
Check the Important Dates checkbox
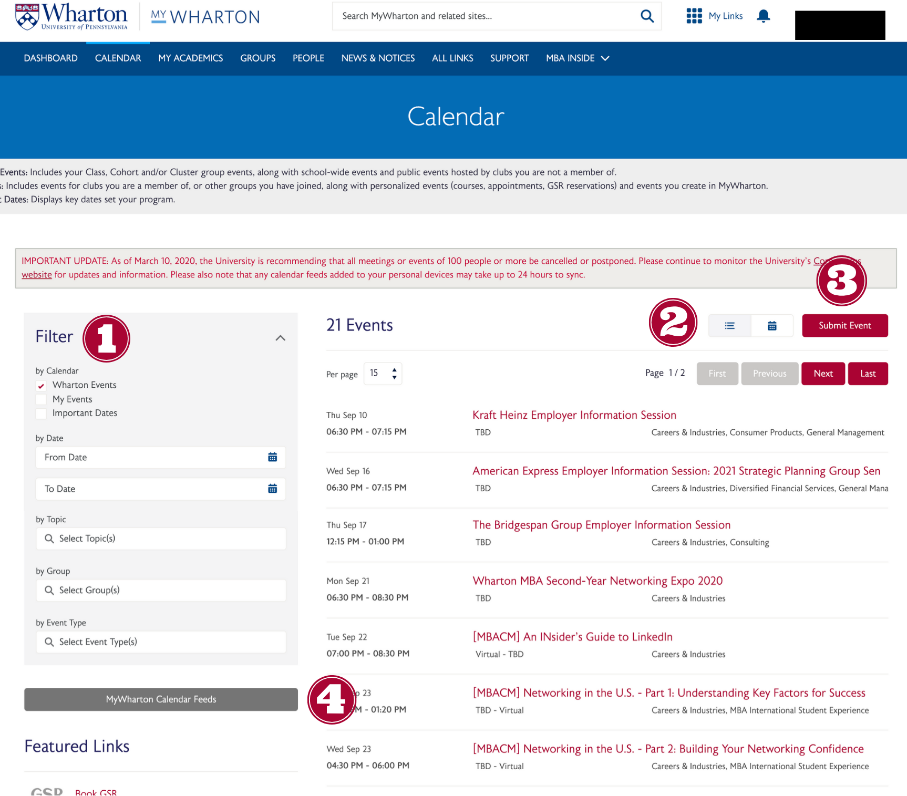[x=41, y=413]
